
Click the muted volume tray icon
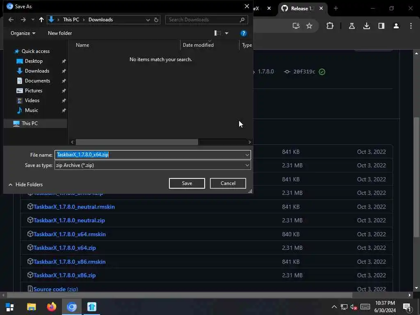coord(354,307)
